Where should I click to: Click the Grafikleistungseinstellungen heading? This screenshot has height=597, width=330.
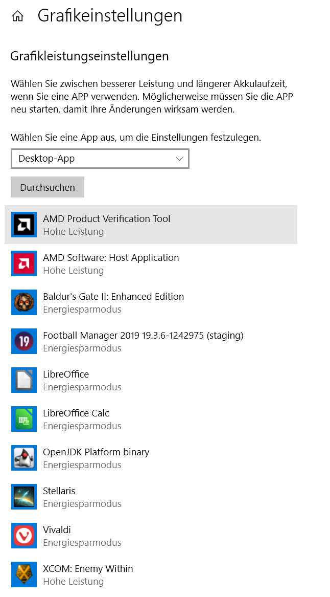coord(89,56)
